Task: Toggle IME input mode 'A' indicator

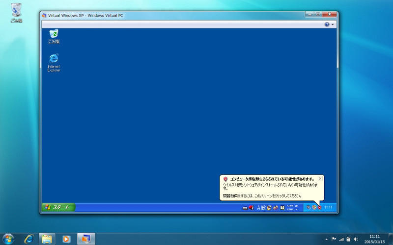Action: 258,207
